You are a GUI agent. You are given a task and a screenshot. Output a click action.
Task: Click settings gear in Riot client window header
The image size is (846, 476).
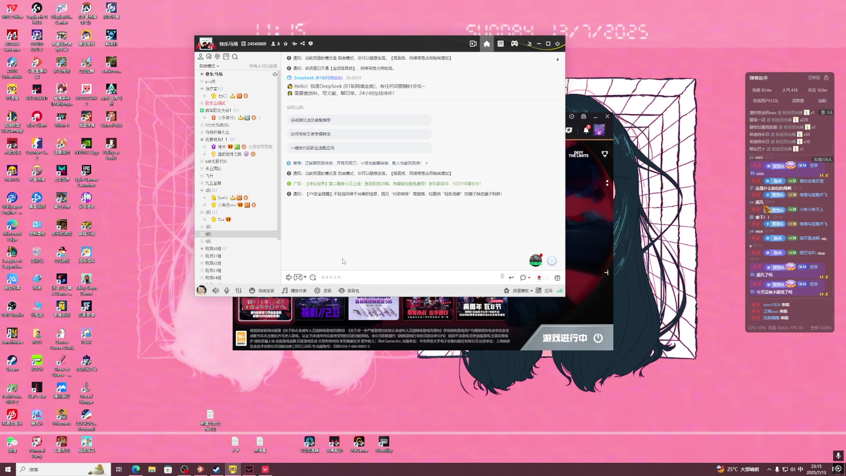[x=571, y=116]
